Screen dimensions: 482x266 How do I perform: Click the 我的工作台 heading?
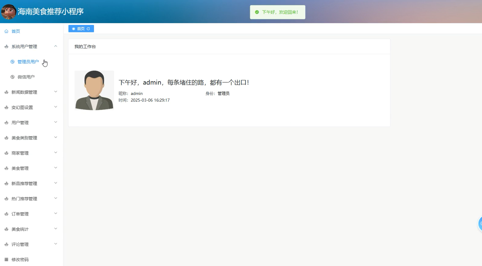tap(85, 47)
